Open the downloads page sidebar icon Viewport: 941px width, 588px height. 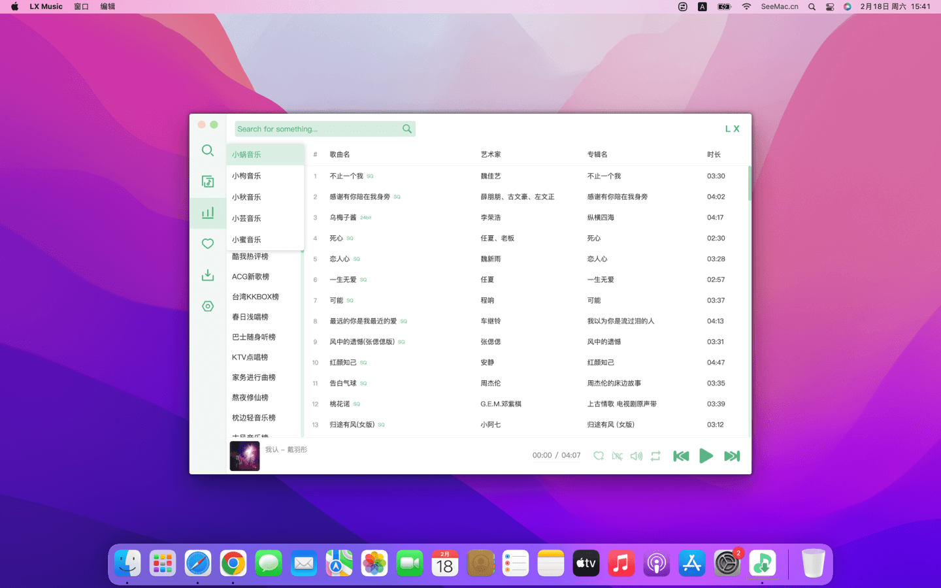208,275
